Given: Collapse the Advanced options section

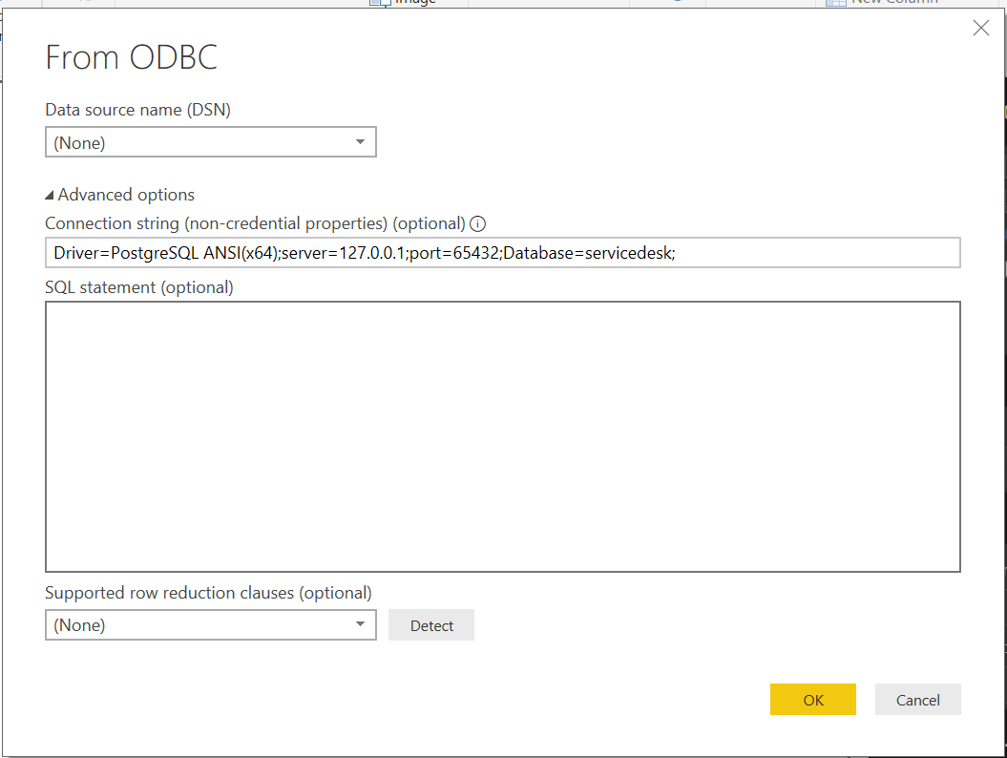Looking at the screenshot, I should pyautogui.click(x=119, y=195).
